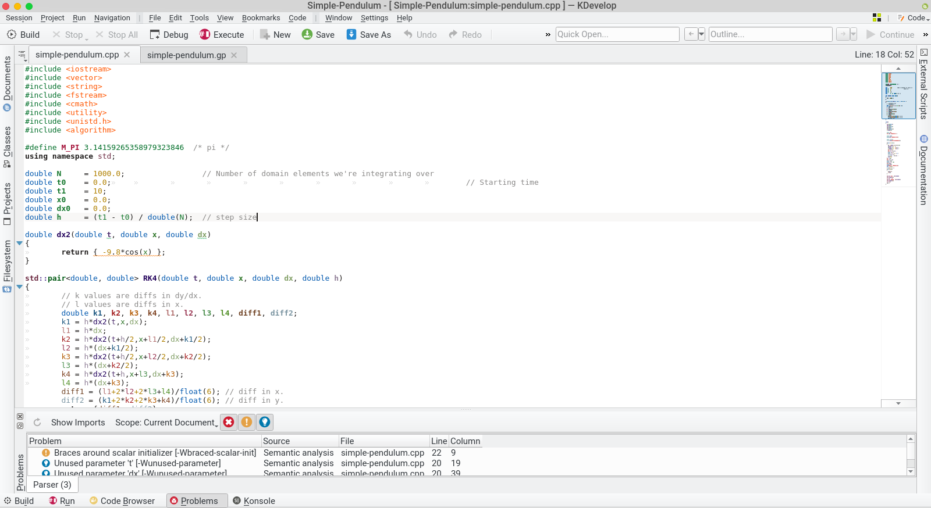Screen dimensions: 931x508
Task: Open the Navigation menu
Action: click(112, 18)
